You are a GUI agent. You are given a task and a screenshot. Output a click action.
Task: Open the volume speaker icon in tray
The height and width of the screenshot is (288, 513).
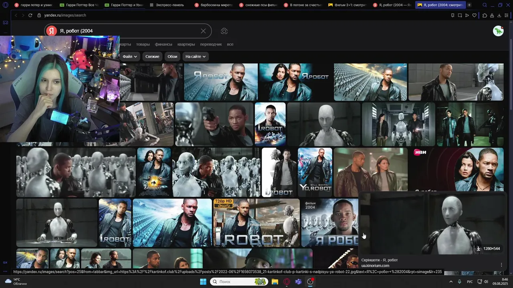pyautogui.click(x=486, y=282)
